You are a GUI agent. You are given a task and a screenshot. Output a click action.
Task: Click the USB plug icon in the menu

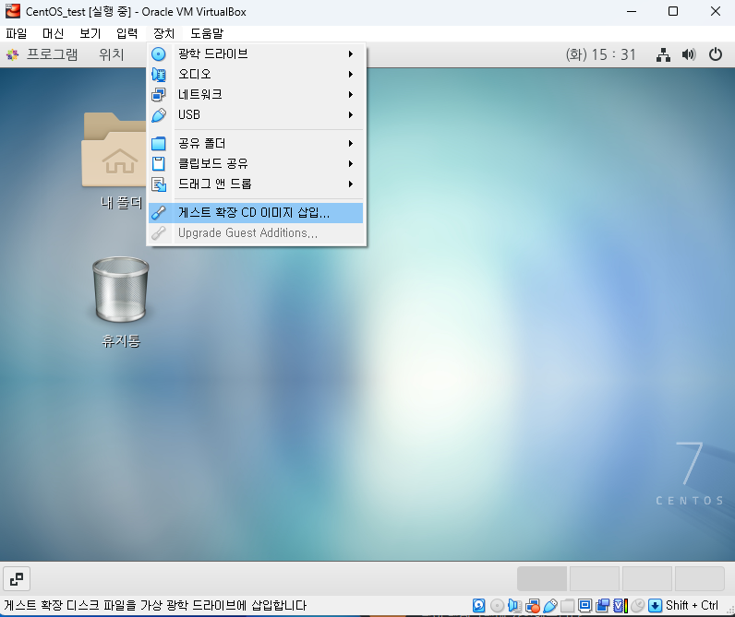click(159, 114)
